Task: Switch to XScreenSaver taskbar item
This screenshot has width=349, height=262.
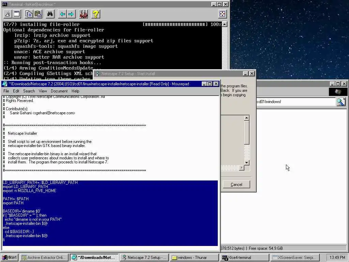Action: pyautogui.click(x=295, y=258)
